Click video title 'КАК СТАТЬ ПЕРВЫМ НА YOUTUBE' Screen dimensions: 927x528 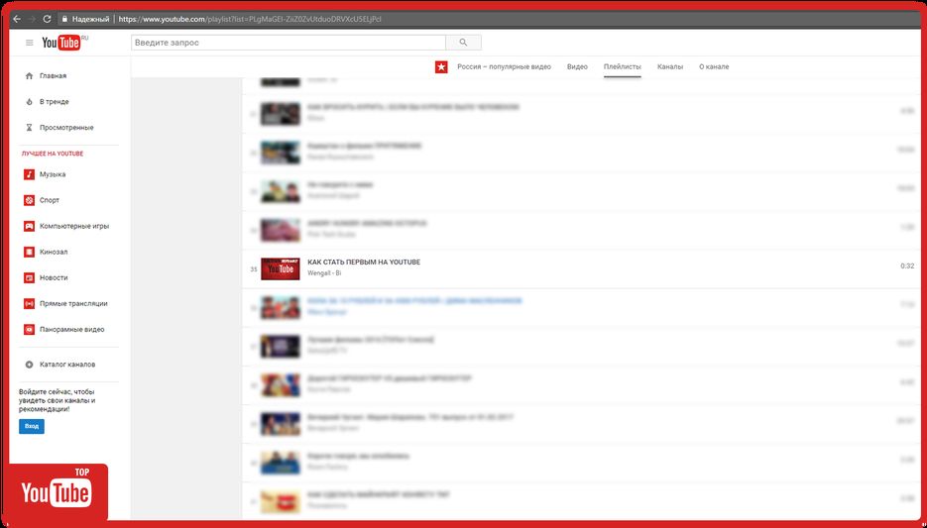tap(364, 263)
